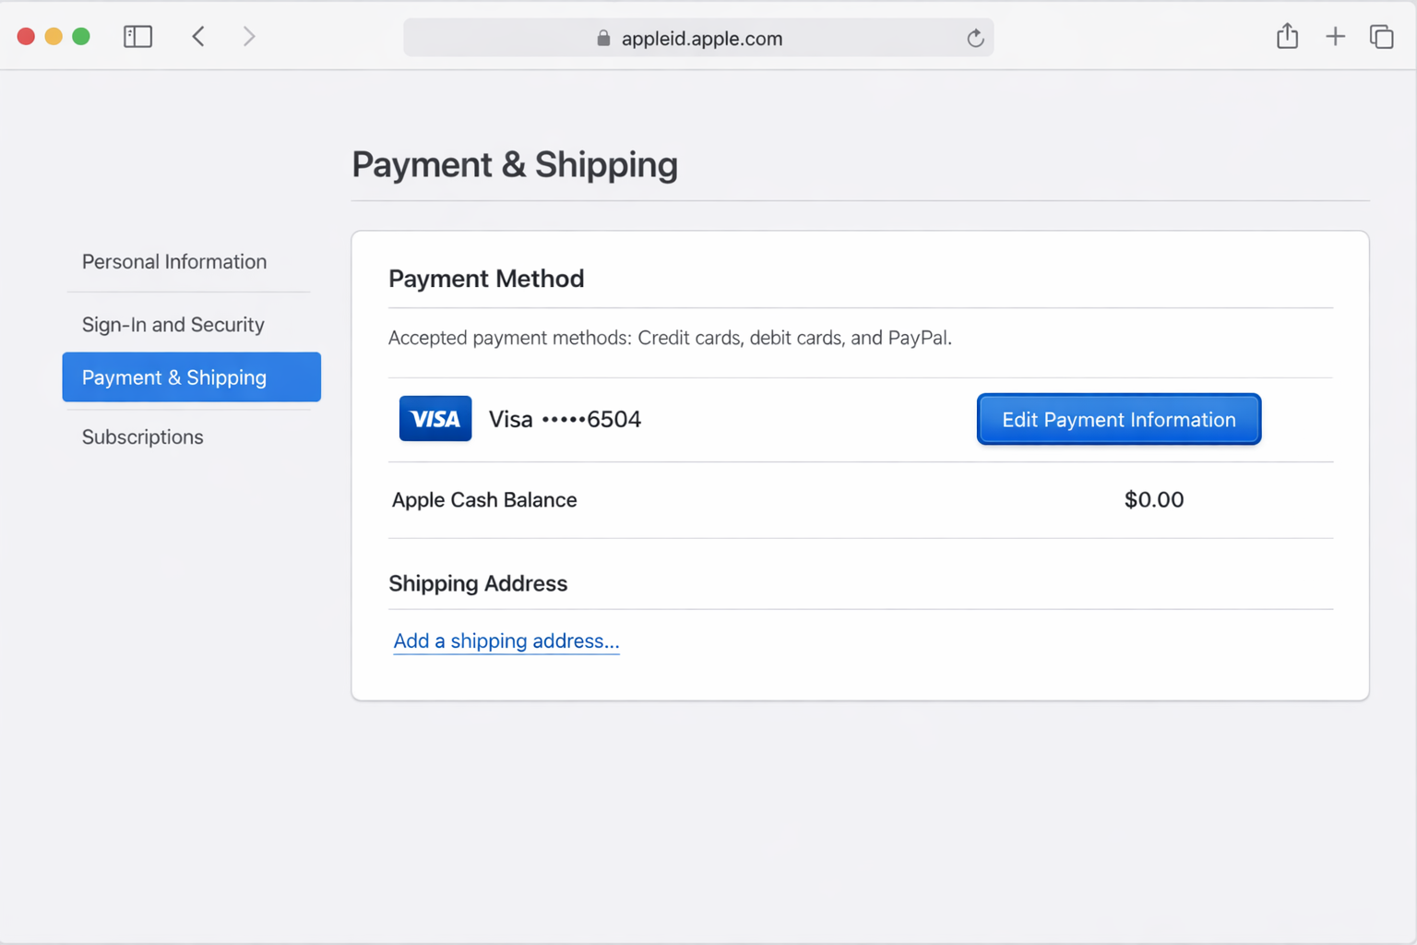Click the Visa card logo
The height and width of the screenshot is (945, 1417).
pos(435,419)
